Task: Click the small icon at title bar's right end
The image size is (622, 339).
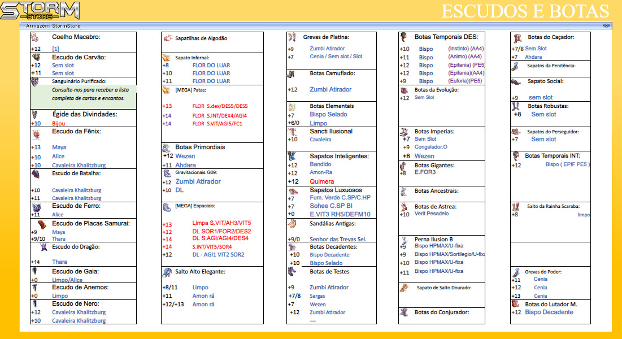Action: tap(606, 25)
